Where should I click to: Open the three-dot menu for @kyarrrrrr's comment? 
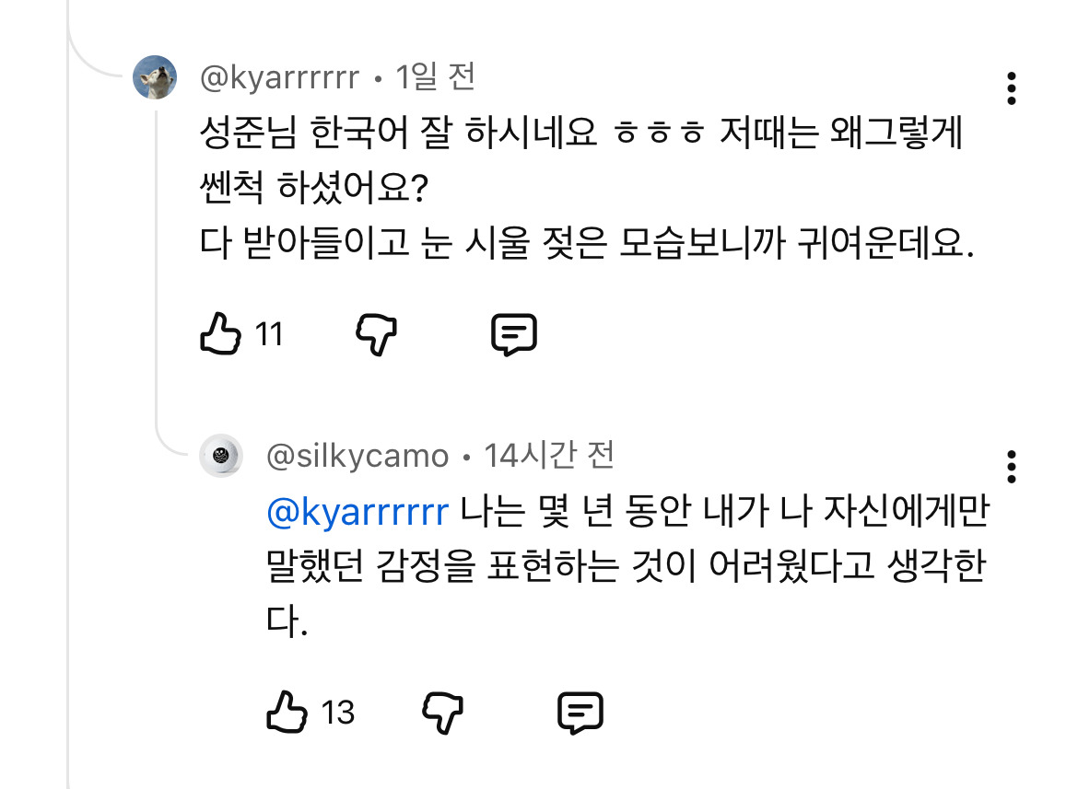1014,87
